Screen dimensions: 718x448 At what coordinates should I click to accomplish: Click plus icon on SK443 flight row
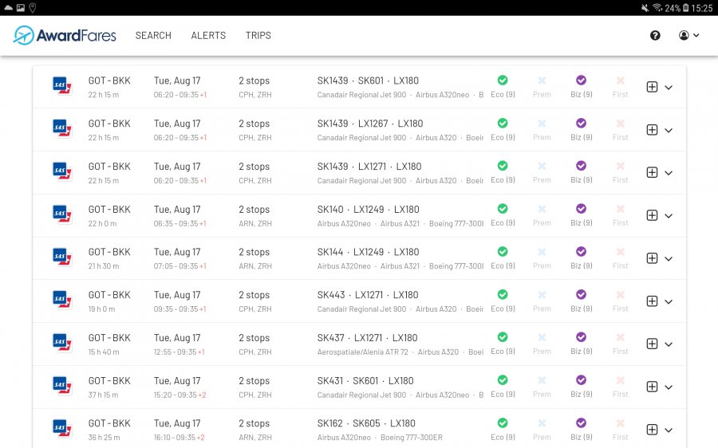[x=652, y=301]
